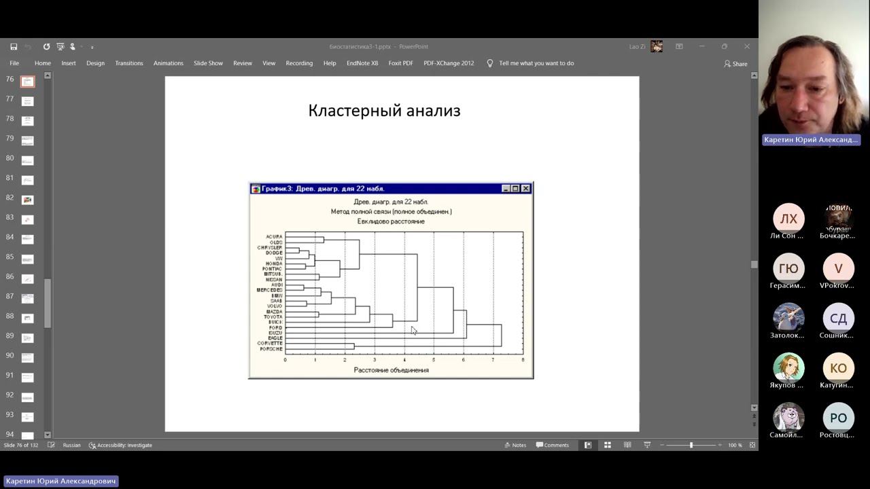
Task: Select the View tab
Action: 269,63
